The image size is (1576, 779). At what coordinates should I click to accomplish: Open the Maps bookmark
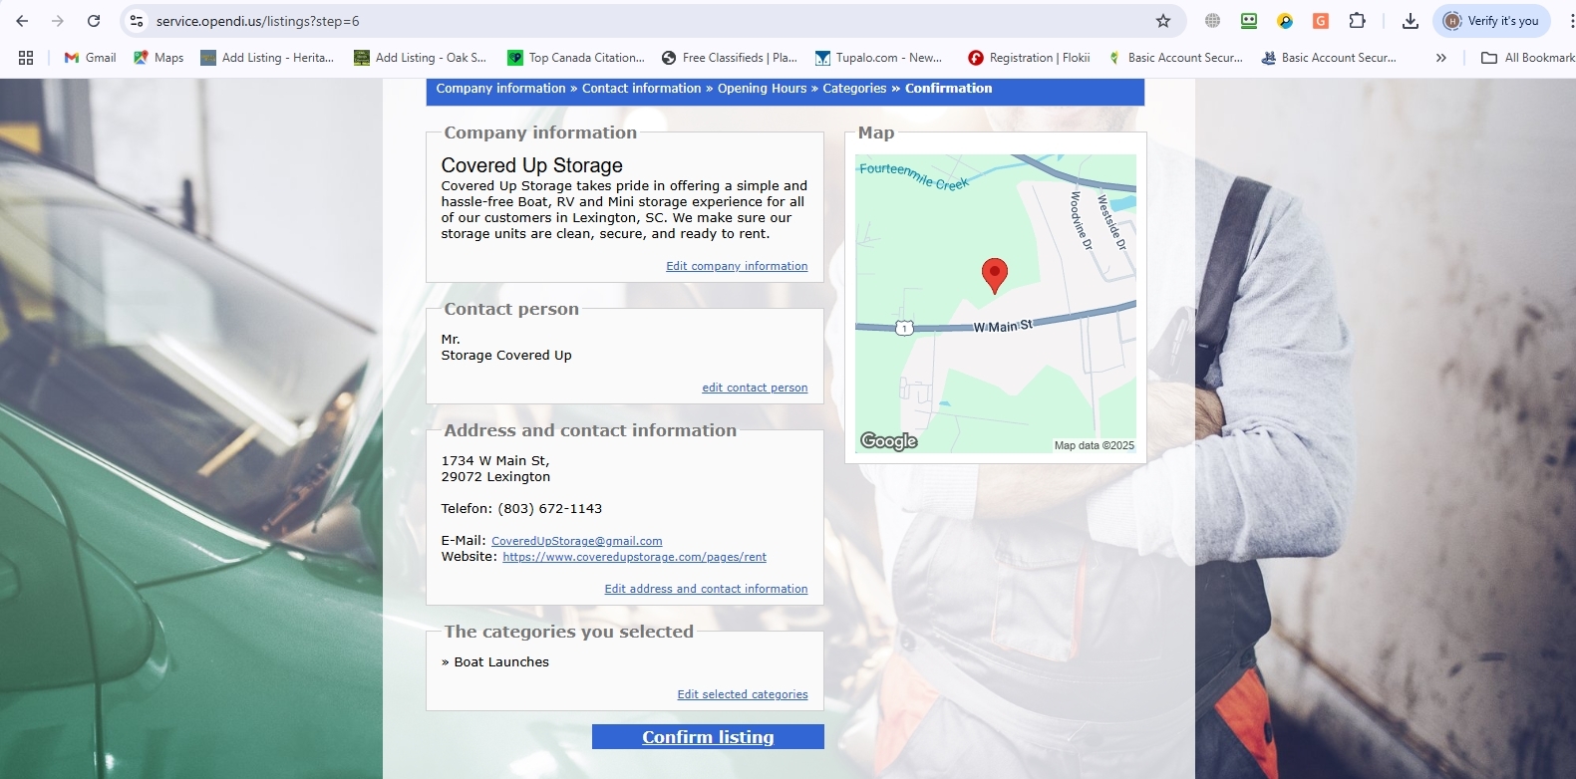coord(158,58)
